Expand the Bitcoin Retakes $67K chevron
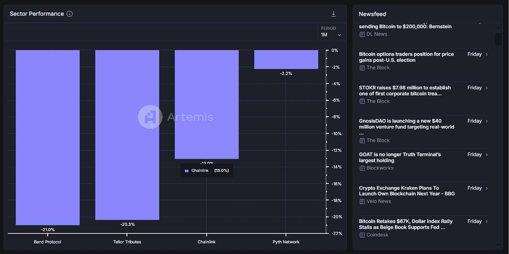 (487, 222)
